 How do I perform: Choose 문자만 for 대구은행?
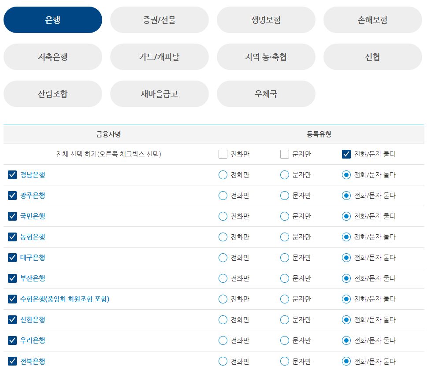(284, 258)
